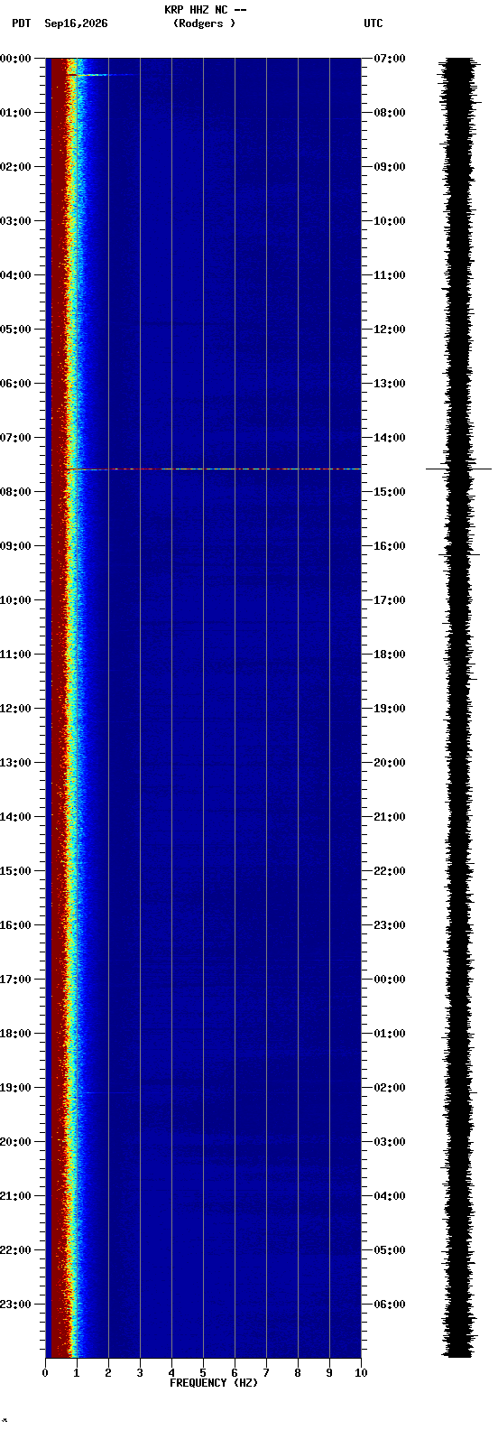Select the 16:00 label on the PDT axis
The width and height of the screenshot is (498, 1430).
pos(15,925)
